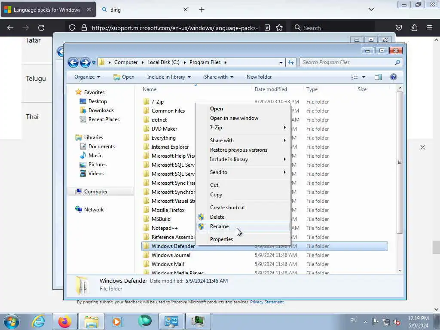Dismiss the feedback panel with X
440x330 pixels.
tap(423, 147)
